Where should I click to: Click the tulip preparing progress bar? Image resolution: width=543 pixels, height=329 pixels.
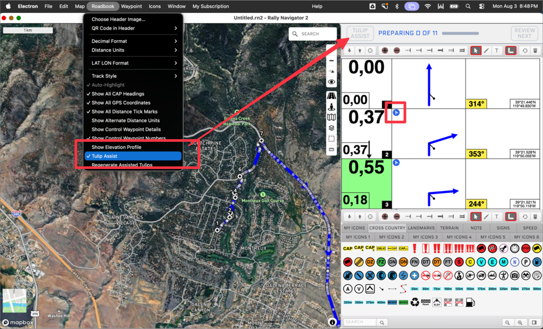pos(460,33)
